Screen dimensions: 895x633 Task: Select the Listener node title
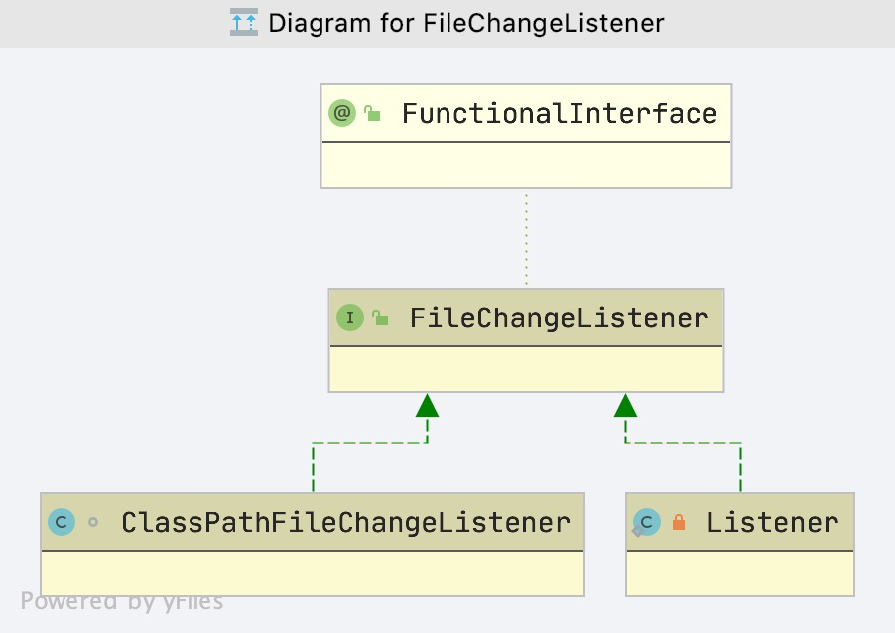point(772,522)
